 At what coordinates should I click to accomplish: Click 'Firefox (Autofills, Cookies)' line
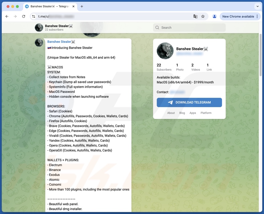[67, 121]
